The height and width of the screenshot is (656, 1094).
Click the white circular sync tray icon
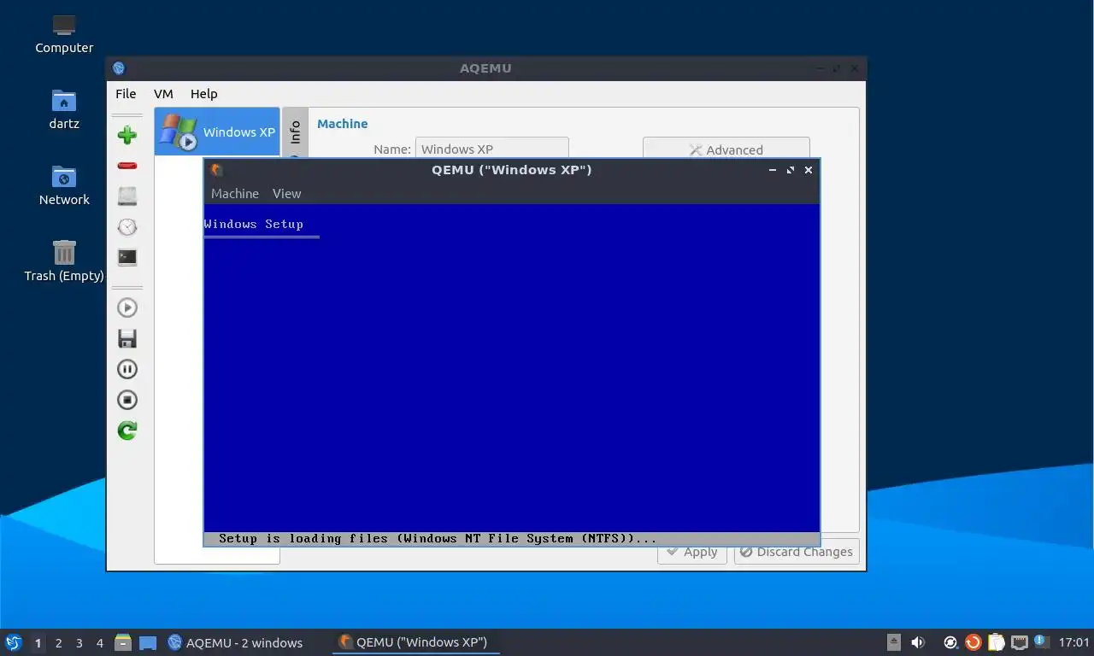[950, 642]
